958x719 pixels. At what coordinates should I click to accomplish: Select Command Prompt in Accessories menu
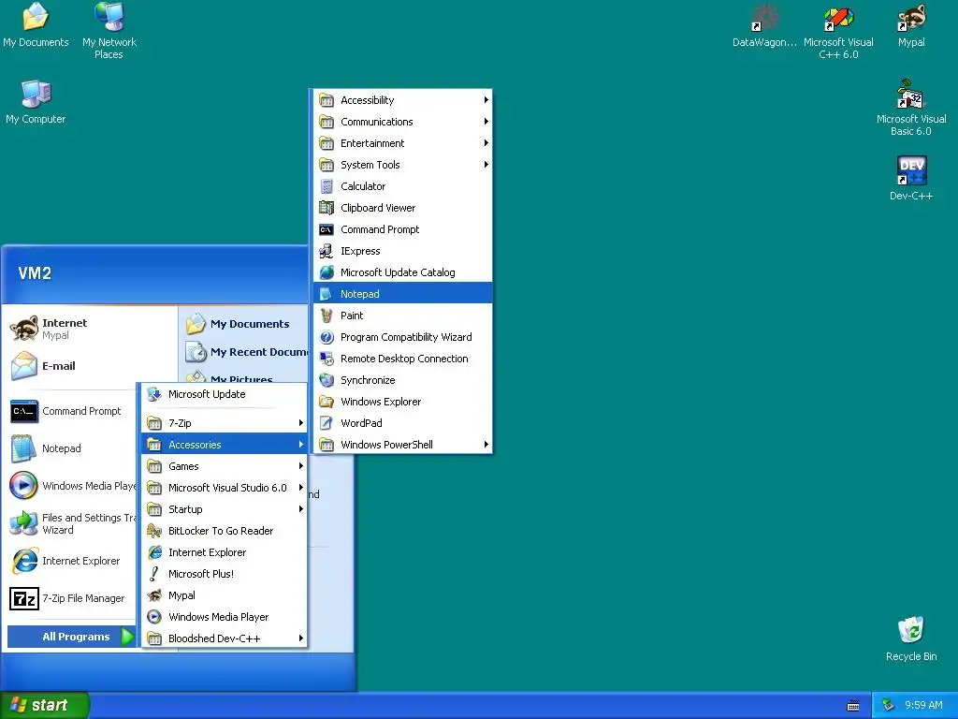click(x=402, y=229)
